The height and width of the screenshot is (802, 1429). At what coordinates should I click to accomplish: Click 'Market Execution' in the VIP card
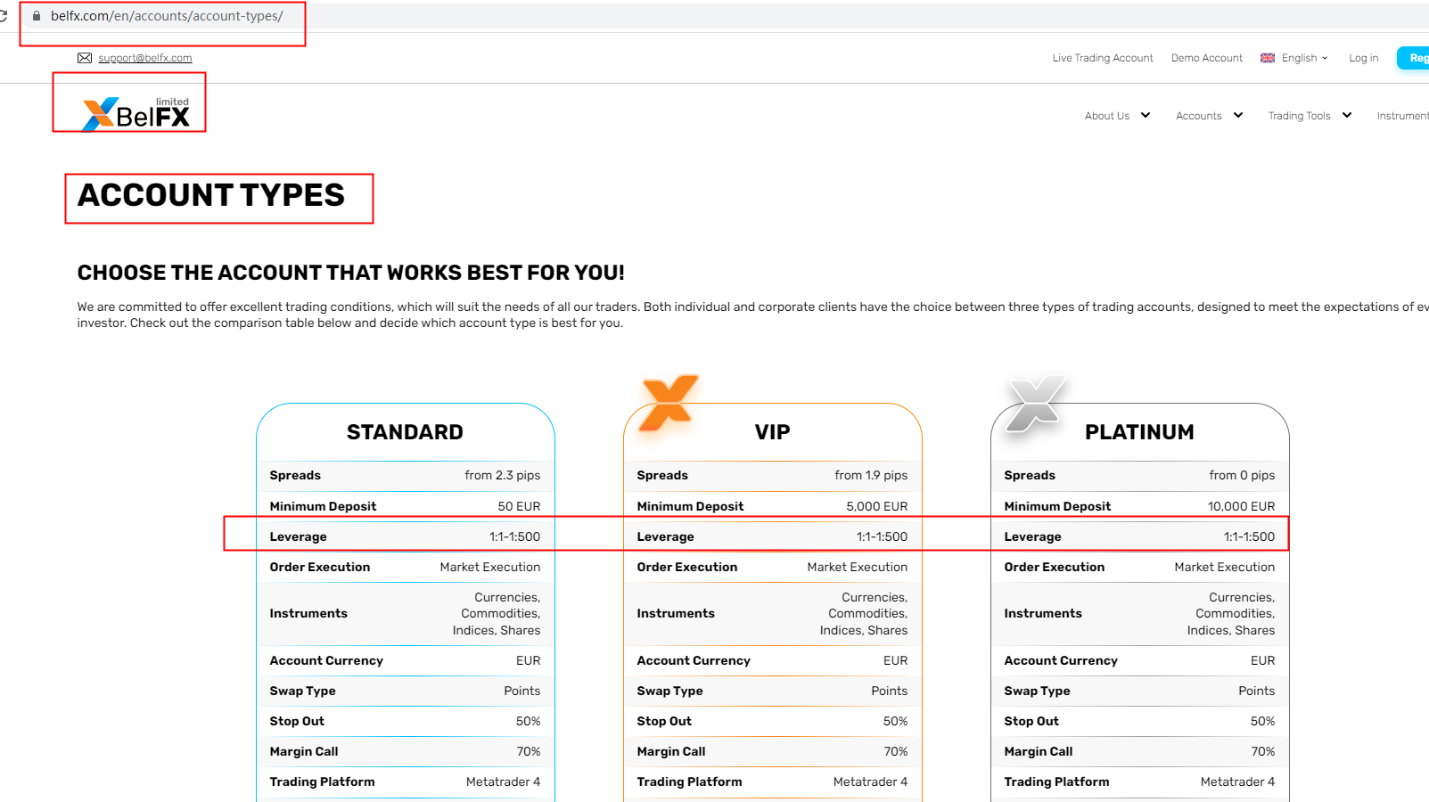[858, 567]
